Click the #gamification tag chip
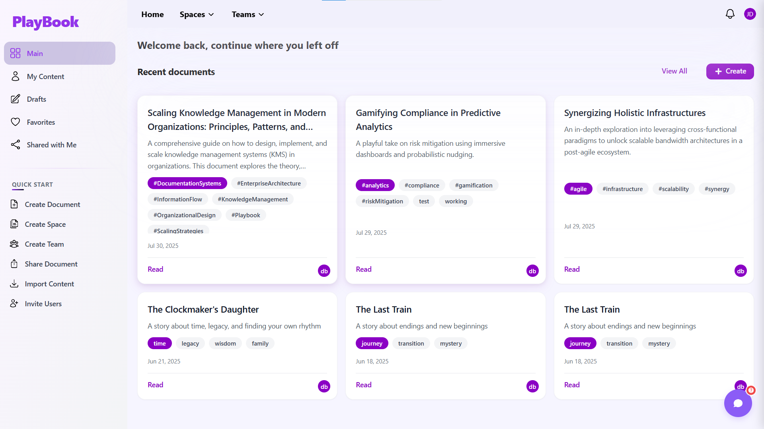Viewport: 764px width, 429px height. [474, 185]
